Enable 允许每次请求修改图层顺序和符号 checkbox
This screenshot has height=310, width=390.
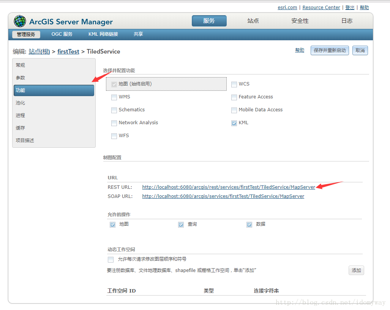click(x=111, y=259)
